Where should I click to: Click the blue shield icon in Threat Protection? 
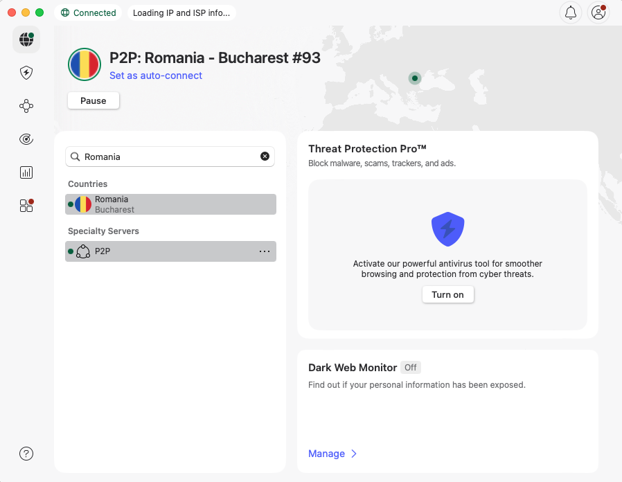click(x=447, y=229)
